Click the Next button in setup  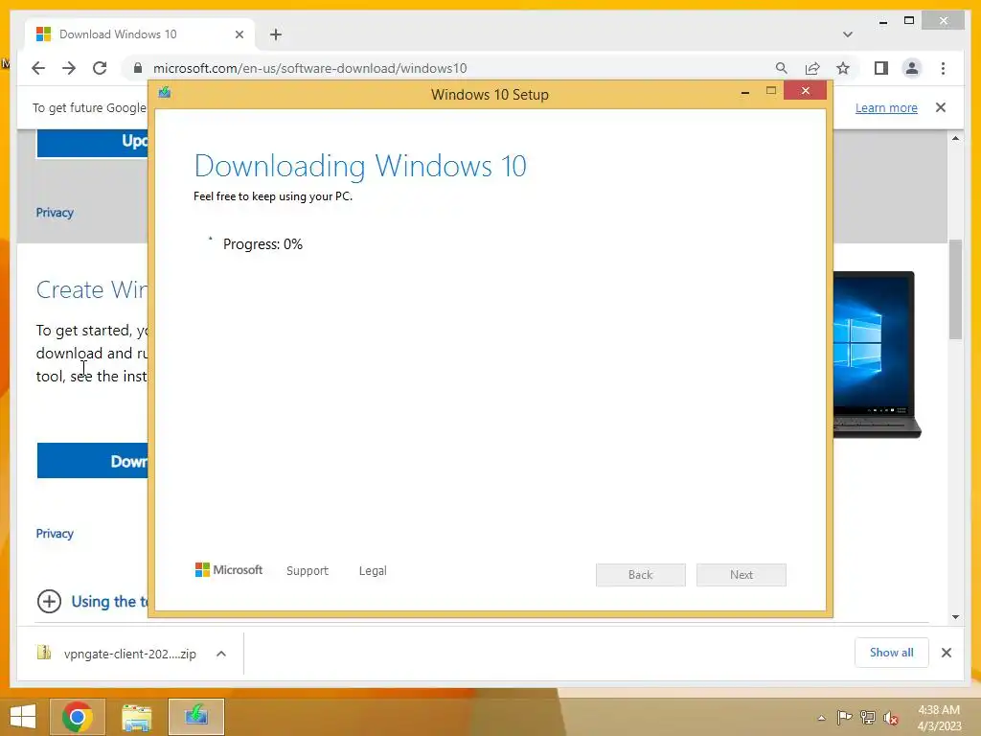point(741,575)
